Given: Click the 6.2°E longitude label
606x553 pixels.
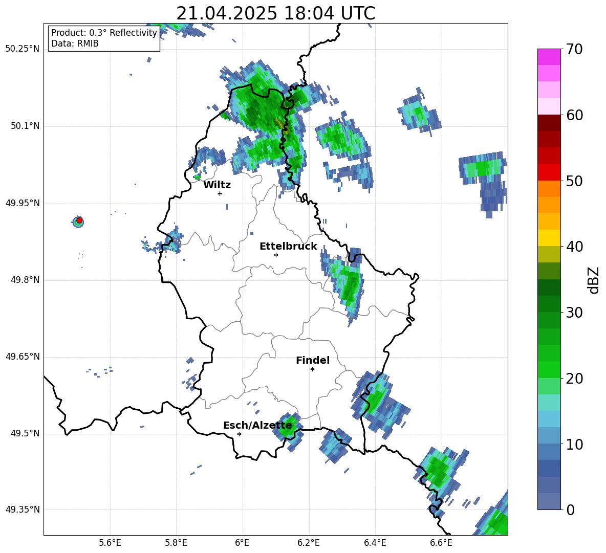Looking at the screenshot, I should pos(309,543).
